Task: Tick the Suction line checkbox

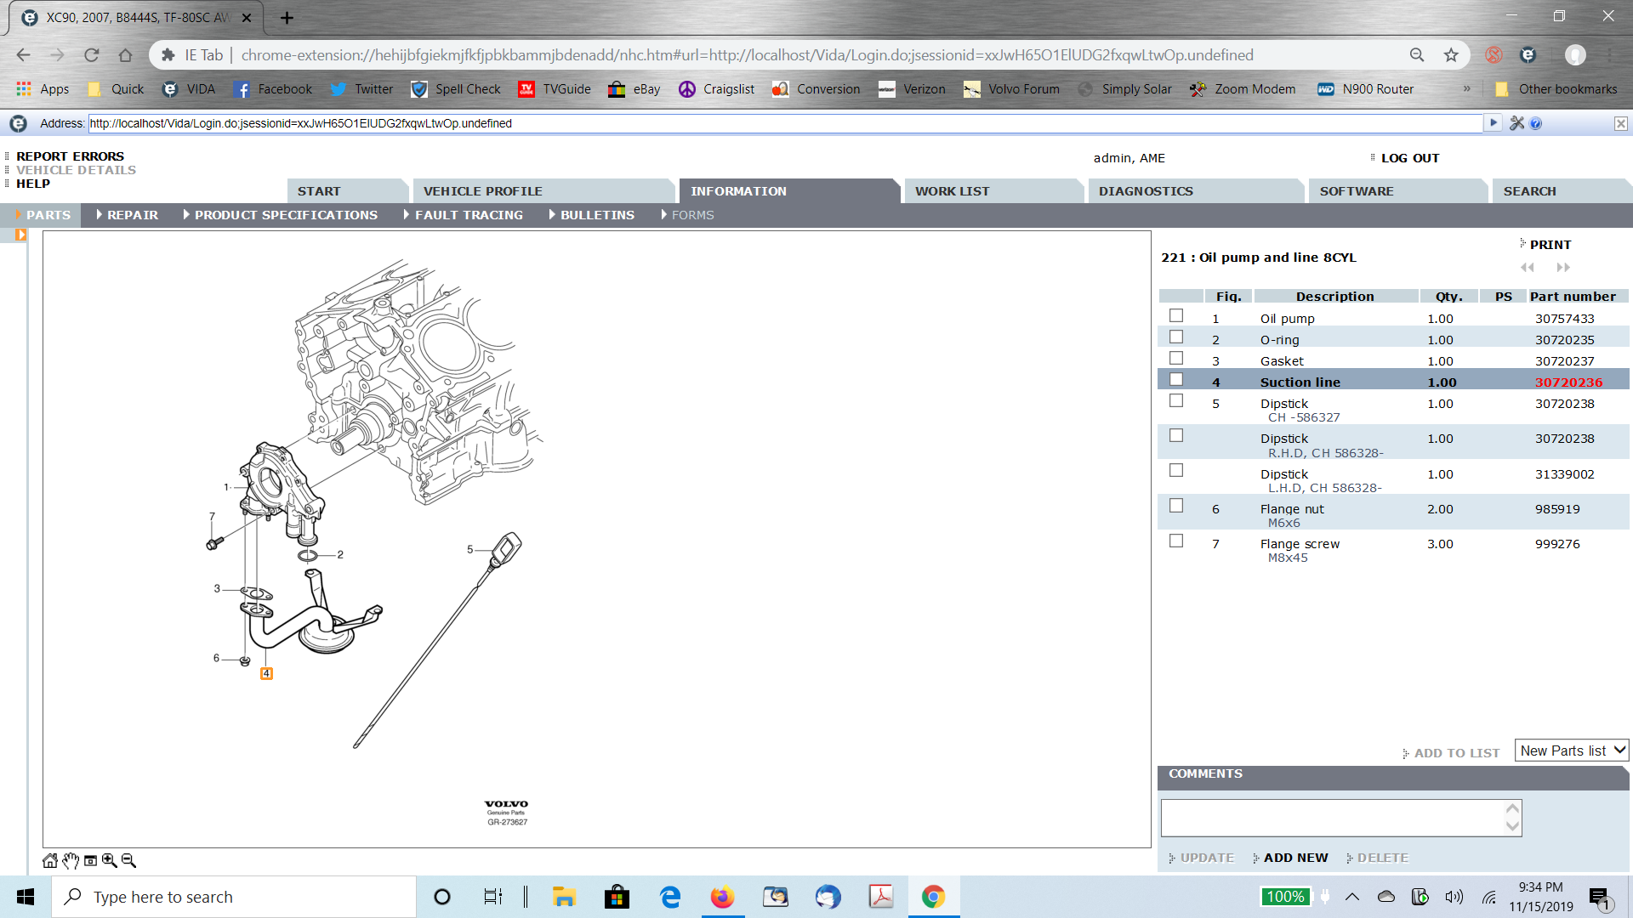Action: coord(1176,379)
